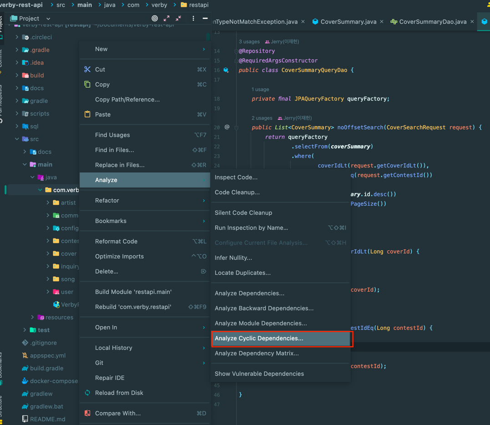This screenshot has width=490, height=425.
Task: Choose Inspect Code... in the Analyze submenu
Action: 280,177
